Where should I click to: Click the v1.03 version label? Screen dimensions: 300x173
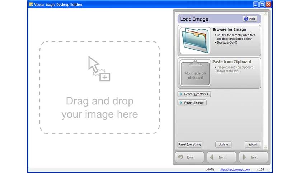[x=260, y=169]
